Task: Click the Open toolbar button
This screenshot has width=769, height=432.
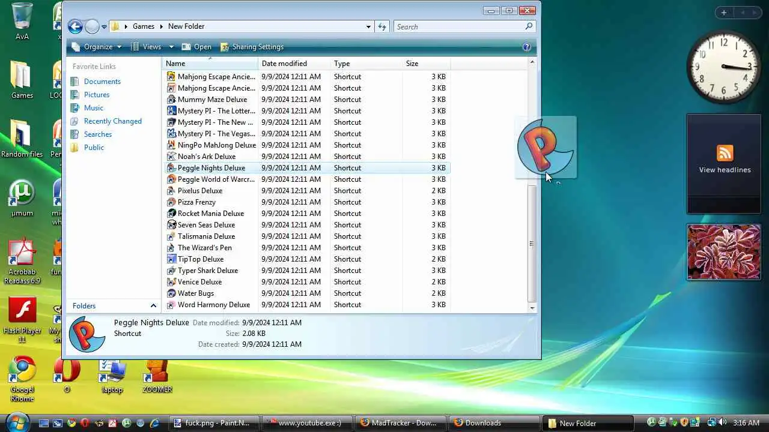Action: [196, 47]
